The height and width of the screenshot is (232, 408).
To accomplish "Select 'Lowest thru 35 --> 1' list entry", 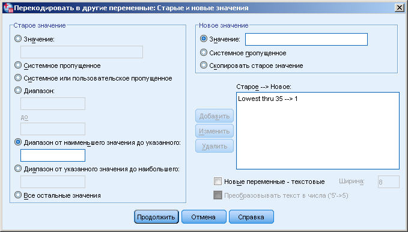I will [x=268, y=99].
